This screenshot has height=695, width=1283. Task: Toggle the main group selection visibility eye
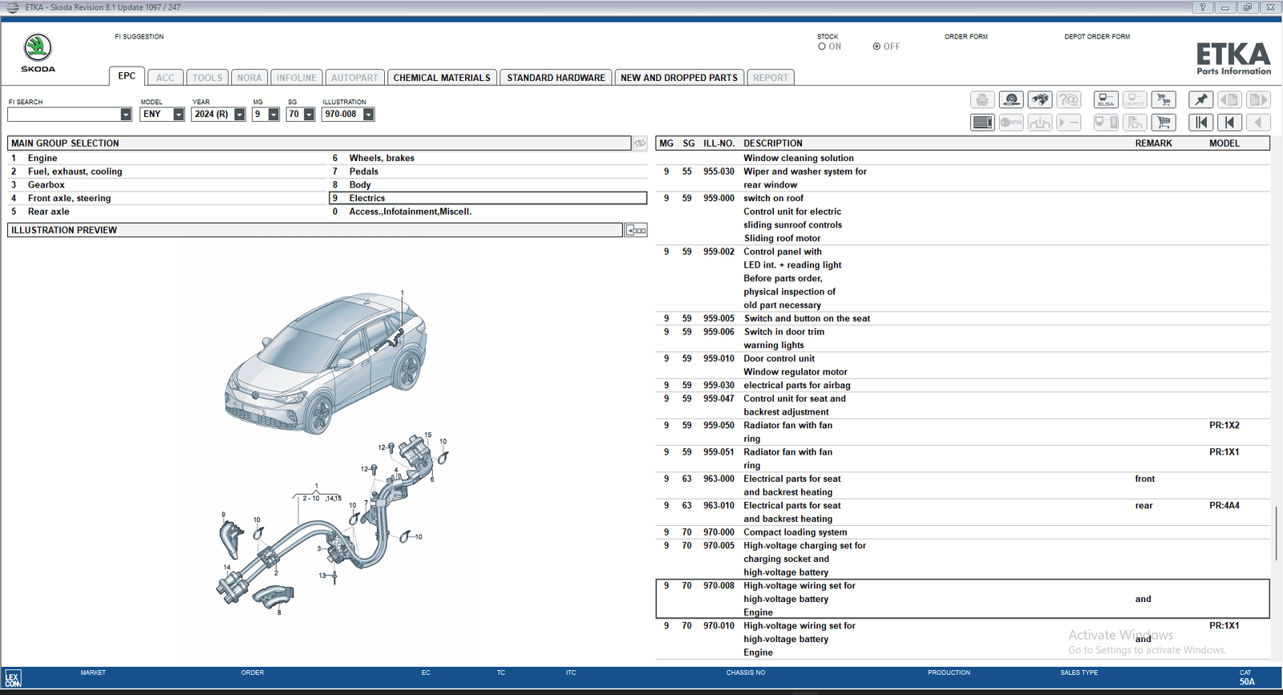[640, 143]
